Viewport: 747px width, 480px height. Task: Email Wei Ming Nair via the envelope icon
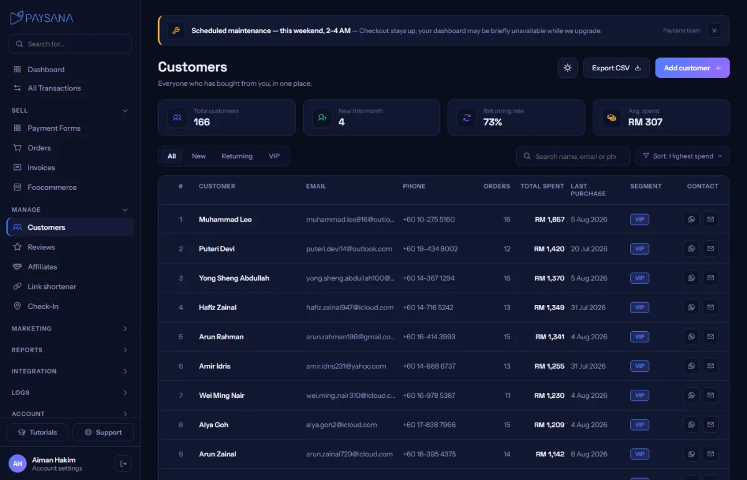(710, 395)
